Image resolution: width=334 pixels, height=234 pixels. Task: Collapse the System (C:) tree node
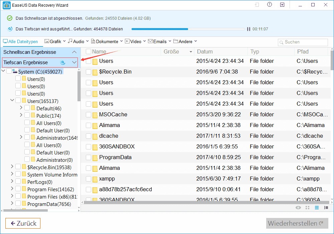pos(3,71)
